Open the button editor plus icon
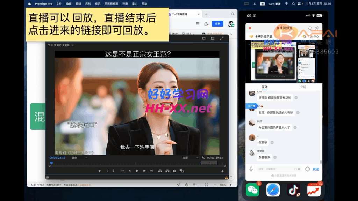Image resolution: width=358 pixels, height=201 pixels. [222, 171]
